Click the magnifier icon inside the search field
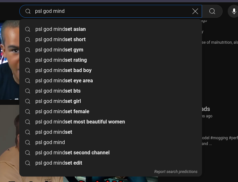The image size is (238, 182). click(x=28, y=11)
